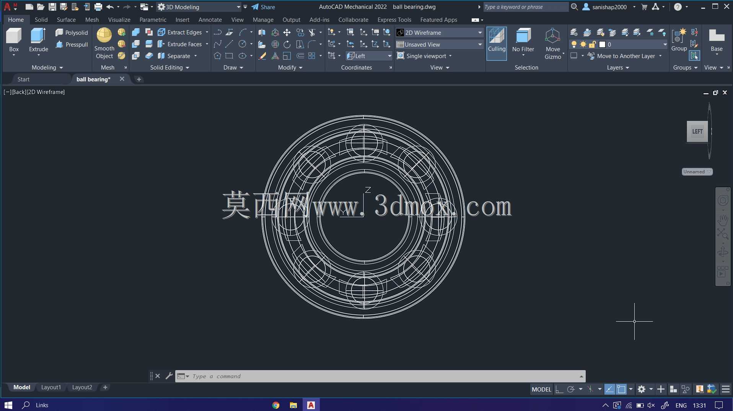The width and height of the screenshot is (733, 411).
Task: Create a Group of objects
Action: pos(679,40)
